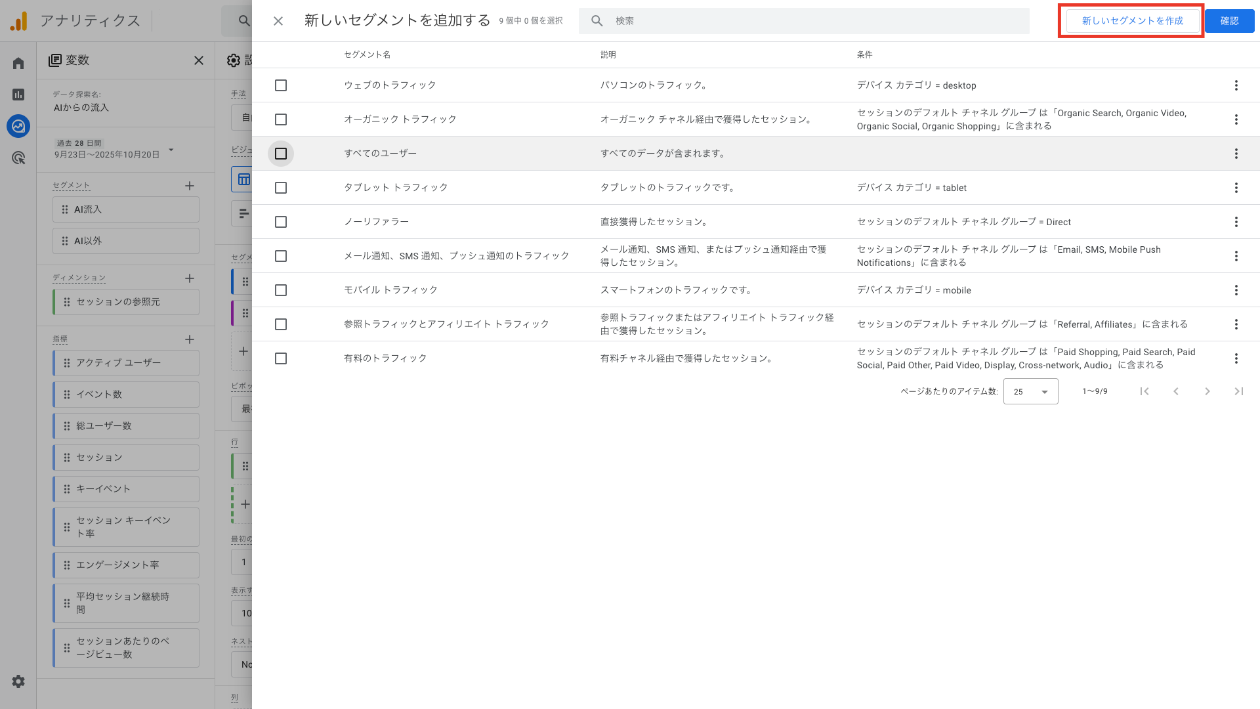Open kebab menu for 有料のトラフィック segment
1260x709 pixels.
tap(1236, 358)
